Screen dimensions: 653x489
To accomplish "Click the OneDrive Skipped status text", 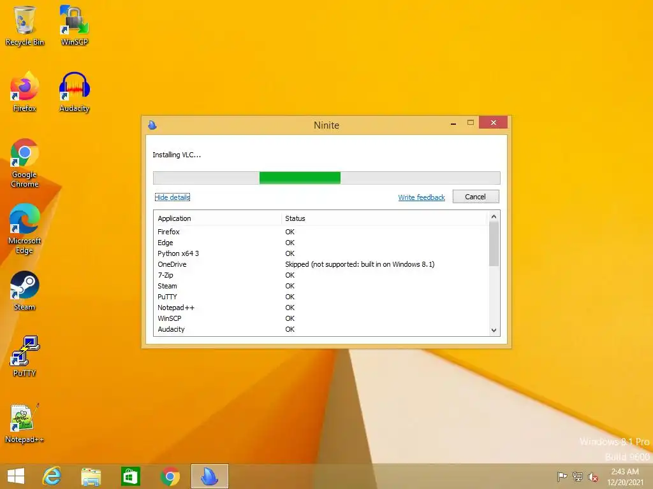I will coord(360,264).
